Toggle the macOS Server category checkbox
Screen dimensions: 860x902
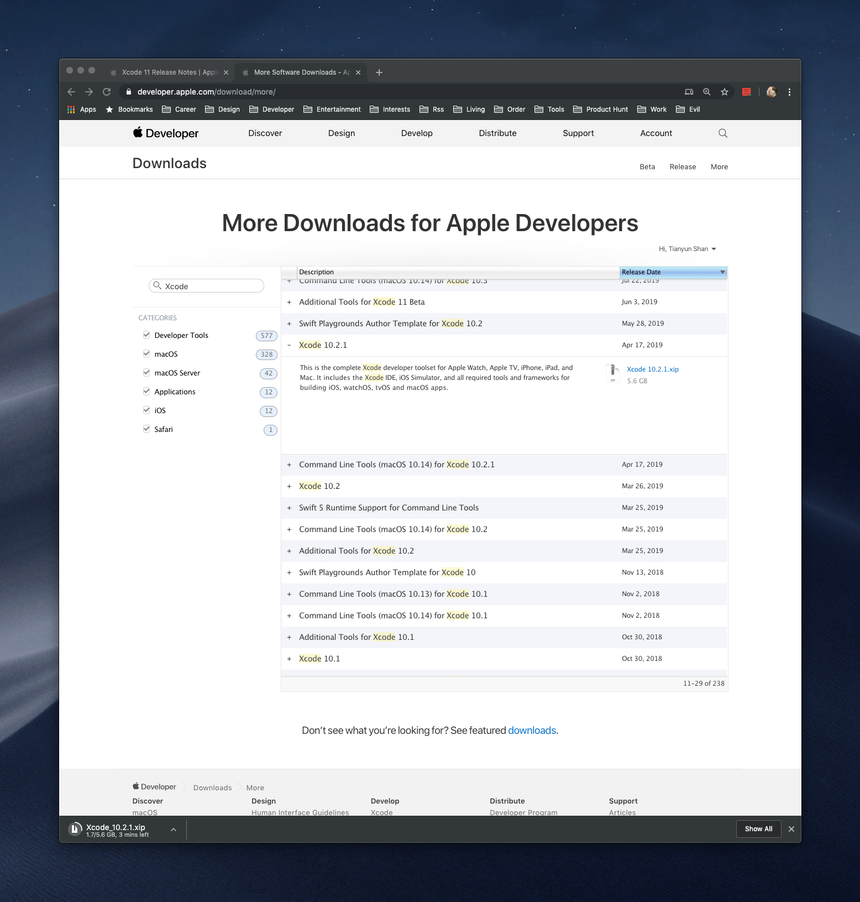[x=146, y=373]
